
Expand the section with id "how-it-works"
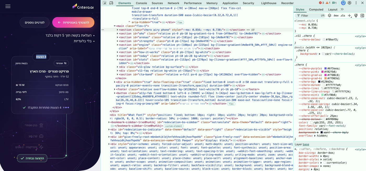[117, 52]
